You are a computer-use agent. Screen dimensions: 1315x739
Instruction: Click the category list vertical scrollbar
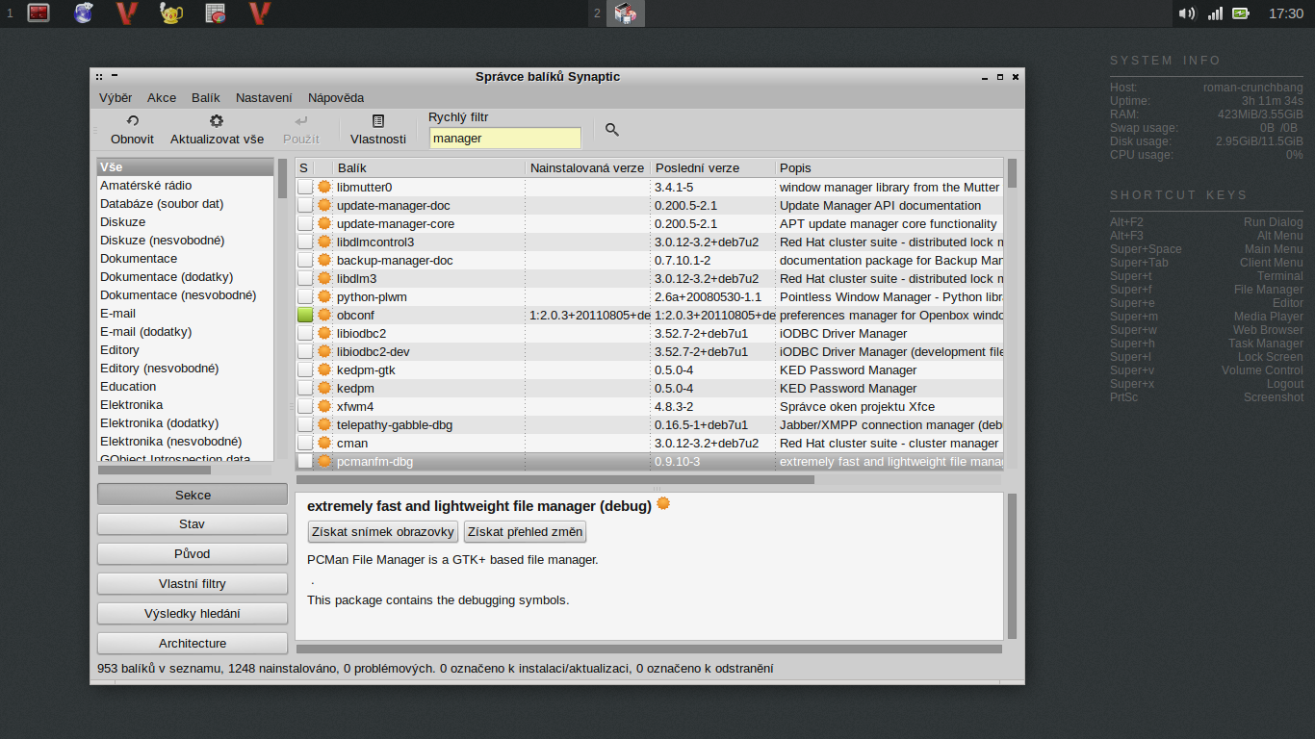coord(282,178)
